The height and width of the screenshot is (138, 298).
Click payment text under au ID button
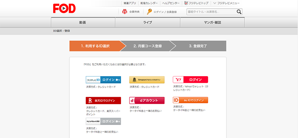point(189,108)
